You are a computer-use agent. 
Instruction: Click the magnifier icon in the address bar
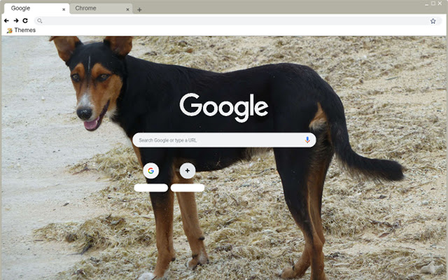tap(40, 20)
